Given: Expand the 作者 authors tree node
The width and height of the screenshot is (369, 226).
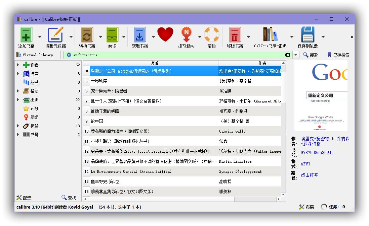Looking at the screenshot, I should [x=18, y=65].
